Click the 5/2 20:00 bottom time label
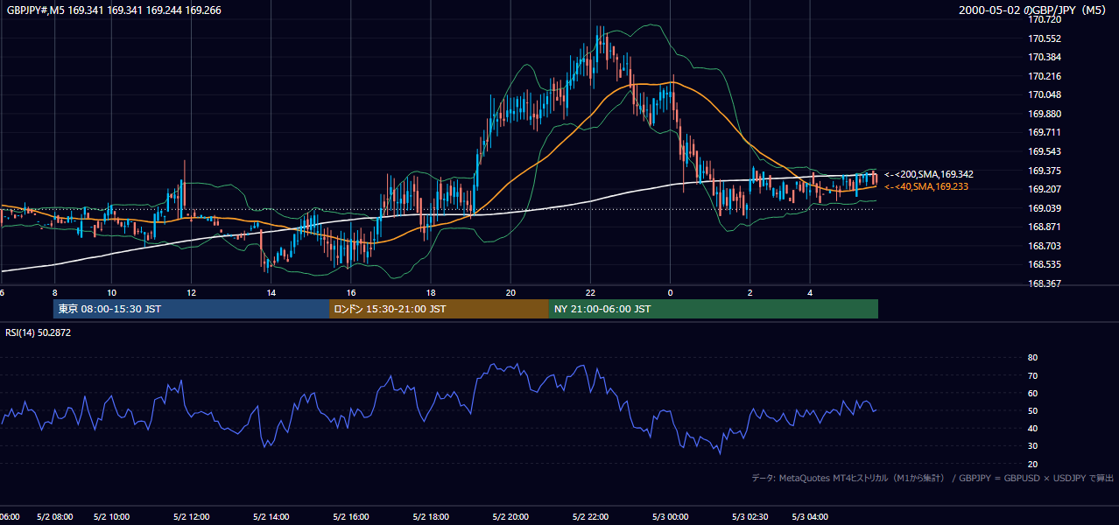The image size is (1119, 525). point(510,517)
